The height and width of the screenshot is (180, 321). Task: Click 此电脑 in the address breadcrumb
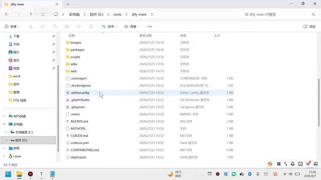[74, 14]
